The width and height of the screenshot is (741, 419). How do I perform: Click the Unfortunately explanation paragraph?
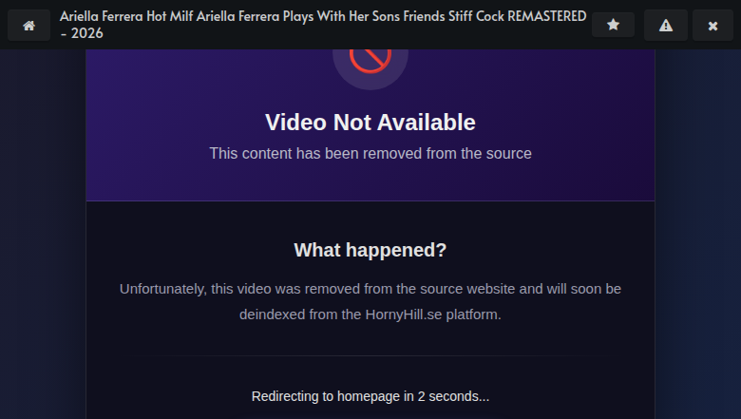coord(370,301)
